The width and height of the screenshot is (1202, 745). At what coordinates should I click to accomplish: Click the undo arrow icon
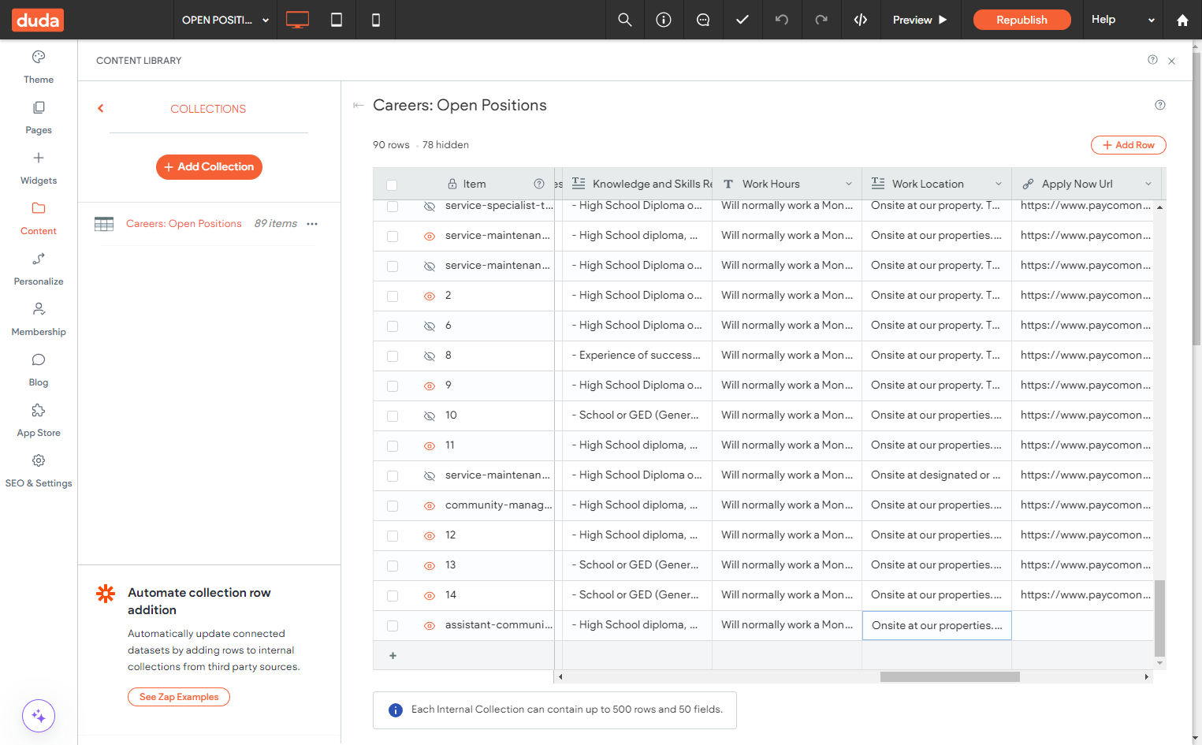click(782, 20)
